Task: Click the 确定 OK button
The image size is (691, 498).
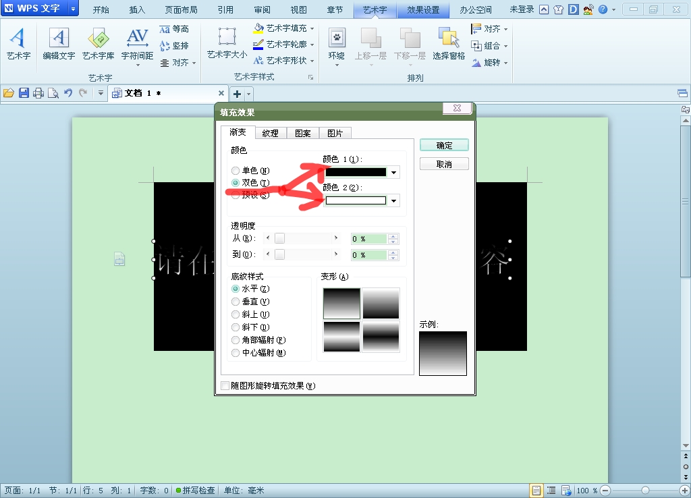Action: tap(444, 146)
